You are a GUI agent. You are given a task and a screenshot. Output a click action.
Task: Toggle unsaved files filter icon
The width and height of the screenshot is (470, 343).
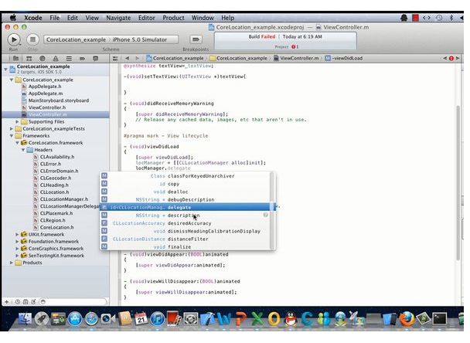tap(33, 302)
